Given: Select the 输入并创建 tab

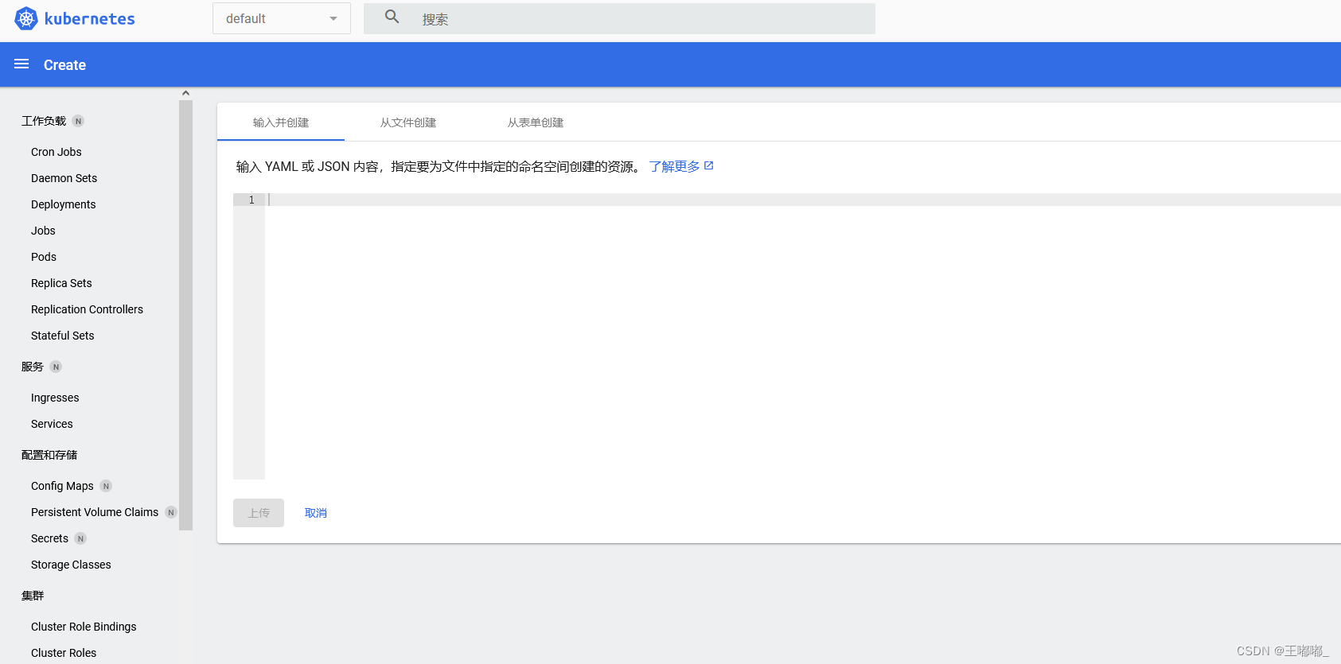Looking at the screenshot, I should coord(281,122).
